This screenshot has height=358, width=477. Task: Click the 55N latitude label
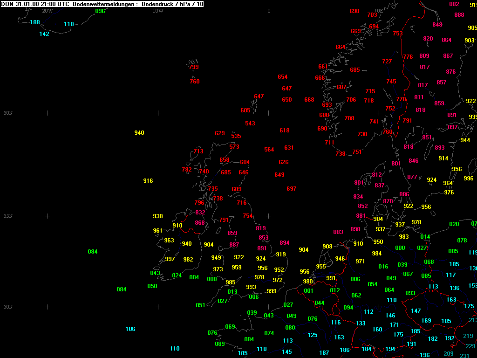8,216
